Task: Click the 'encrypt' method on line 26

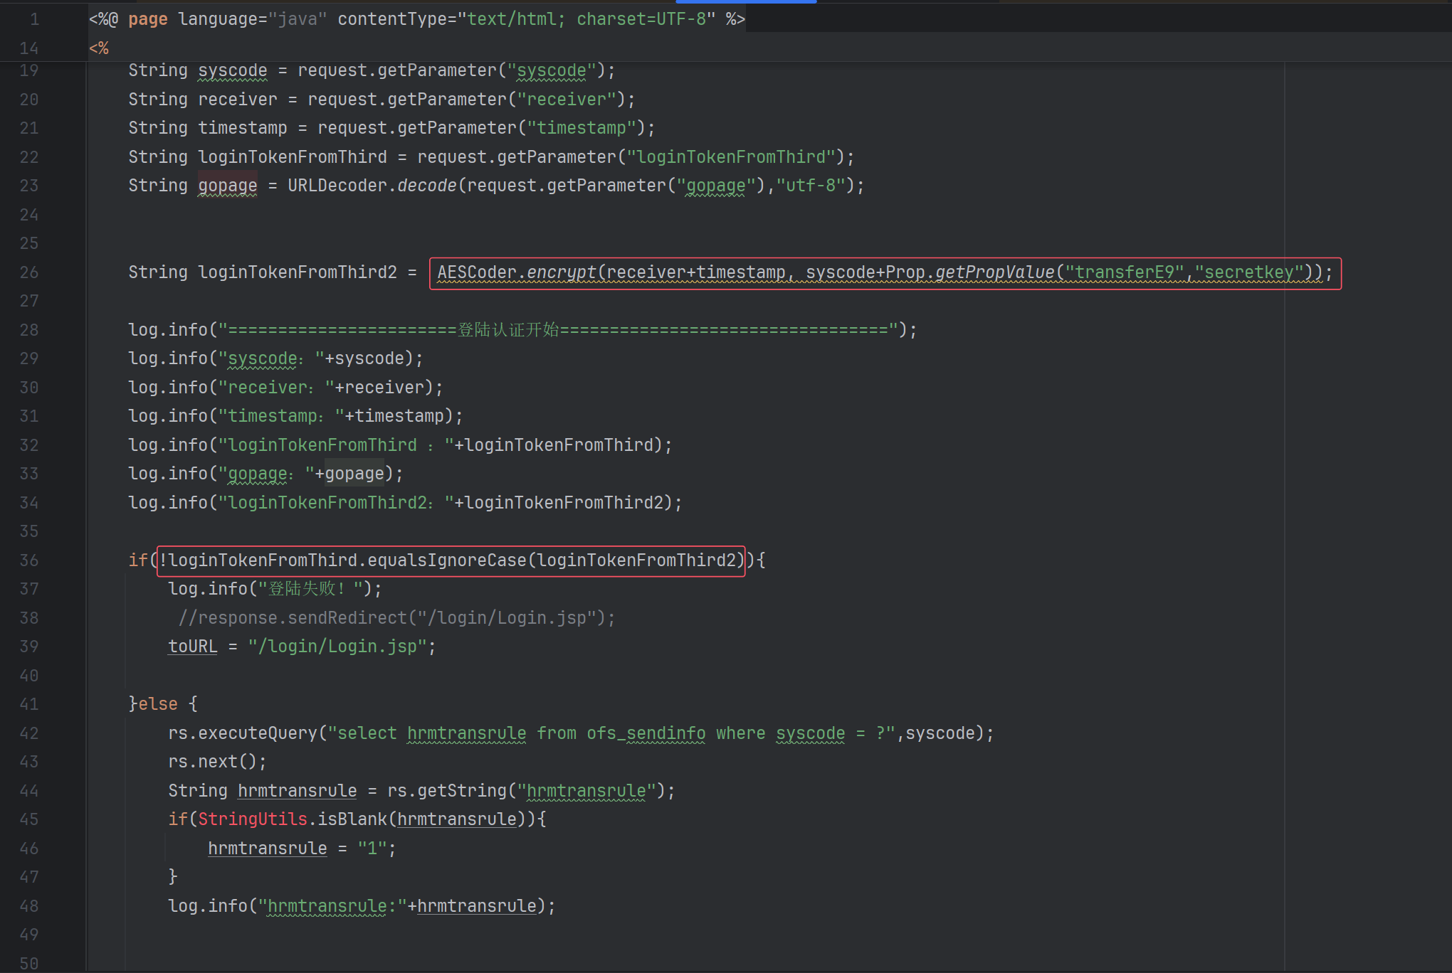Action: tap(562, 272)
